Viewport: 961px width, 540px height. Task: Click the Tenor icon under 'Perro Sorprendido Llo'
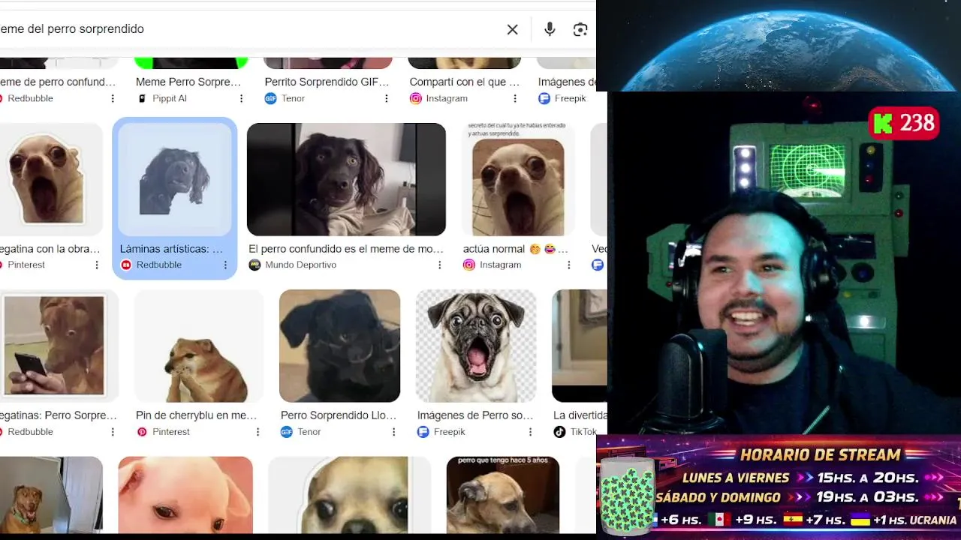coord(286,432)
